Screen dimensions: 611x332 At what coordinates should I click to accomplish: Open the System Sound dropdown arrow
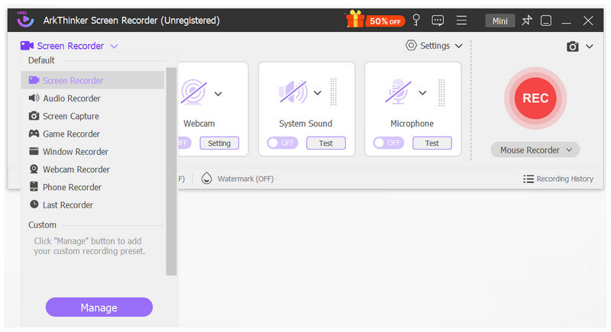pos(318,92)
